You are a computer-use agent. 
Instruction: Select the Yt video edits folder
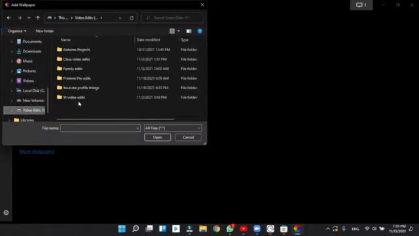[71, 97]
